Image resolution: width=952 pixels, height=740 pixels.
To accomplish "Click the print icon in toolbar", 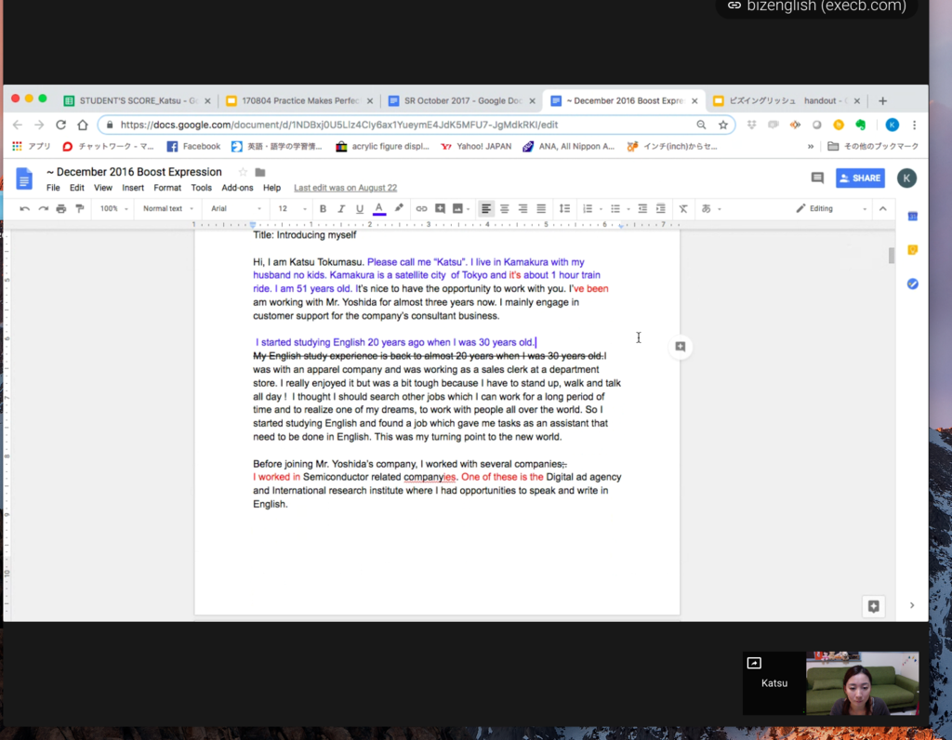I will (x=60, y=209).
